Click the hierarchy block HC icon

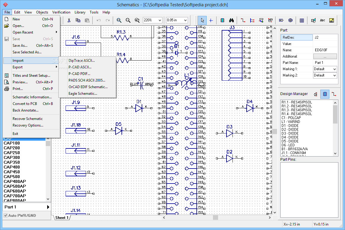click(281, 20)
